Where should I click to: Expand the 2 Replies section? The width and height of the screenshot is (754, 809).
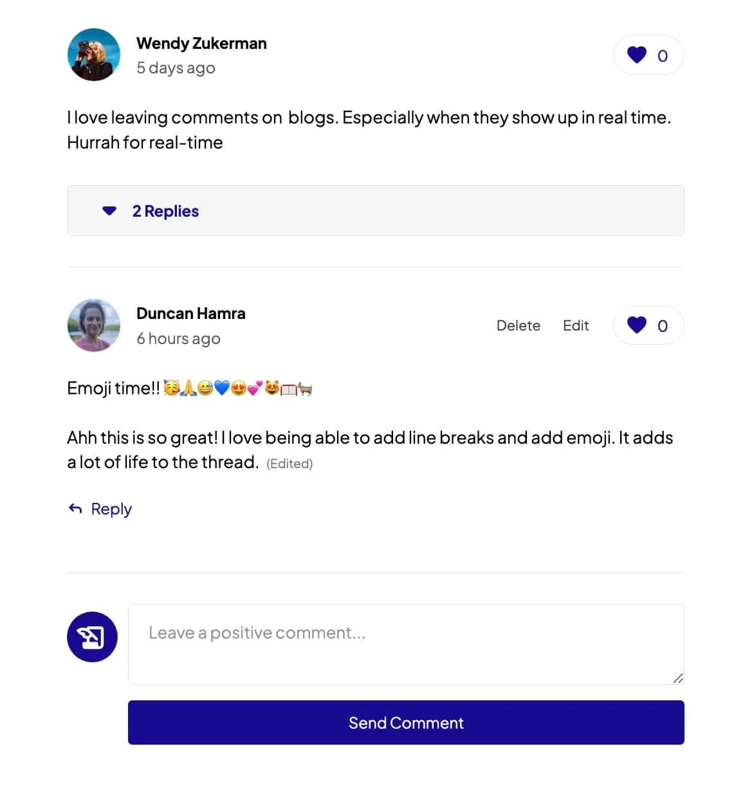(165, 211)
